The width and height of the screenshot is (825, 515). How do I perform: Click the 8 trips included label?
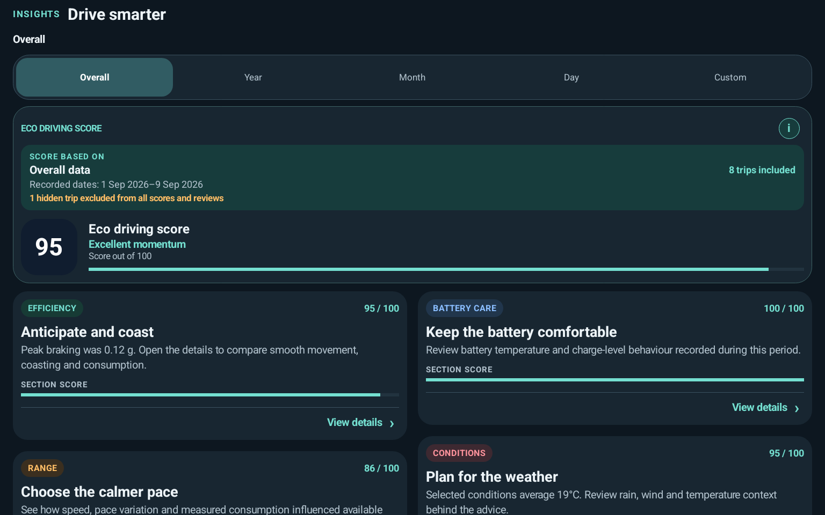(x=762, y=170)
